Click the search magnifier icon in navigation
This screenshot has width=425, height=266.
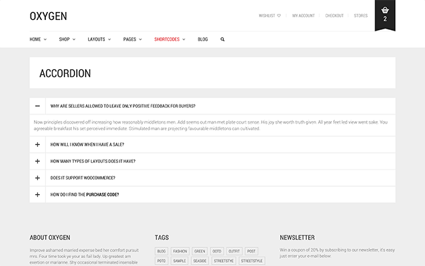point(222,39)
